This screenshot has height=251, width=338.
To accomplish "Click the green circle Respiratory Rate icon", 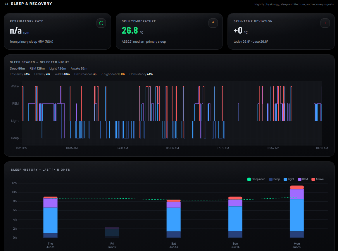I will (x=101, y=23).
